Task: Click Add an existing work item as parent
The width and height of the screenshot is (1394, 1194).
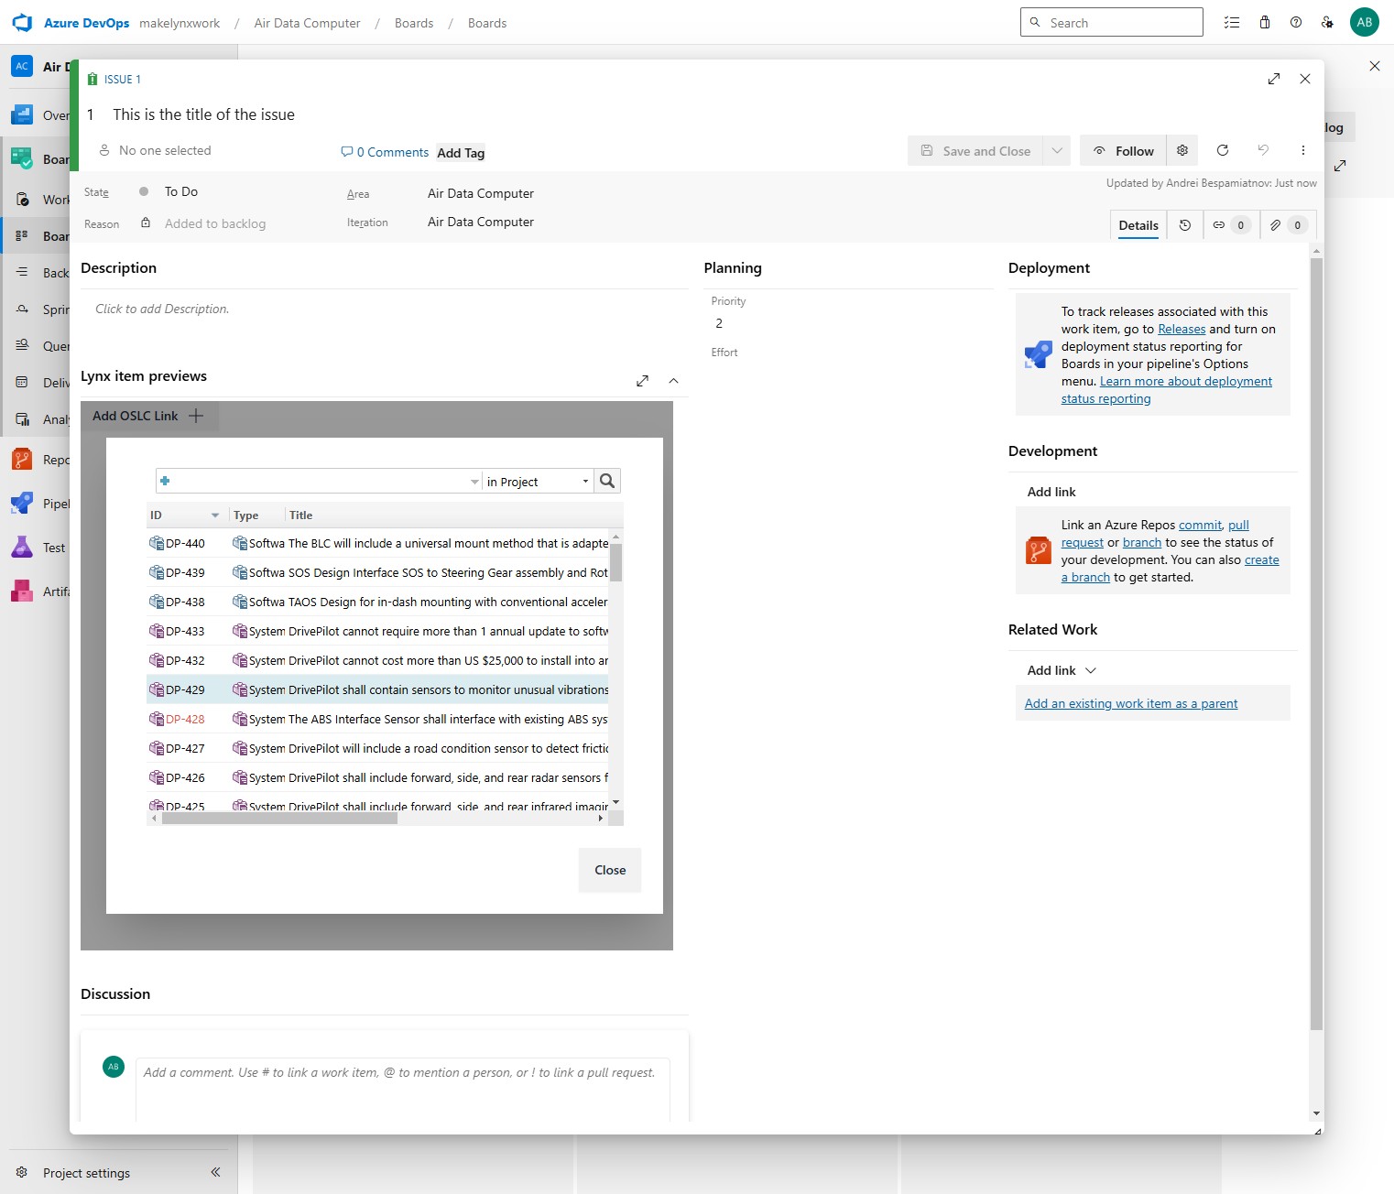Action: [1131, 703]
